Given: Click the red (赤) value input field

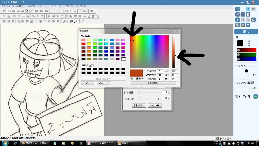Looking at the screenshot, I should tap(174, 71).
